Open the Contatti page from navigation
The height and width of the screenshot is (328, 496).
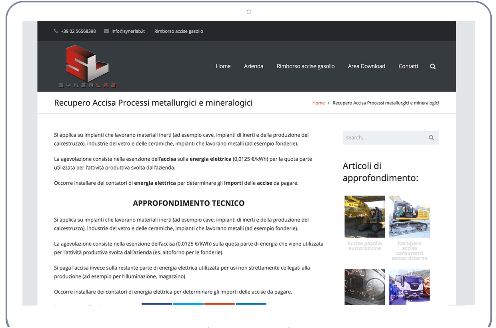pos(408,66)
